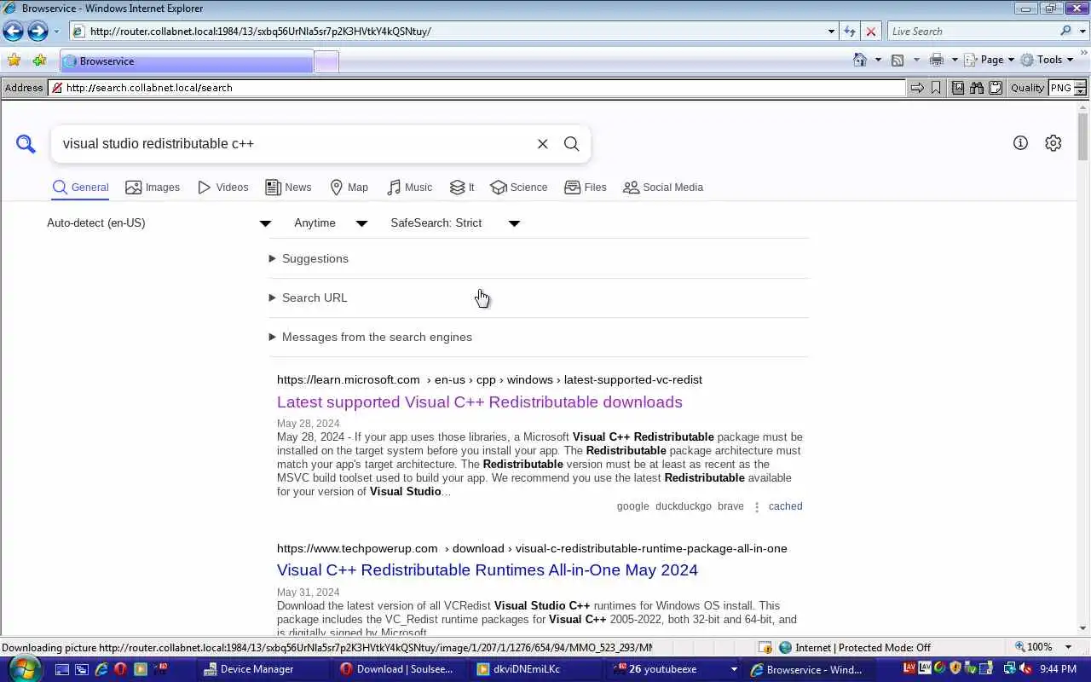Click the Browservice Address URL field

(477, 88)
